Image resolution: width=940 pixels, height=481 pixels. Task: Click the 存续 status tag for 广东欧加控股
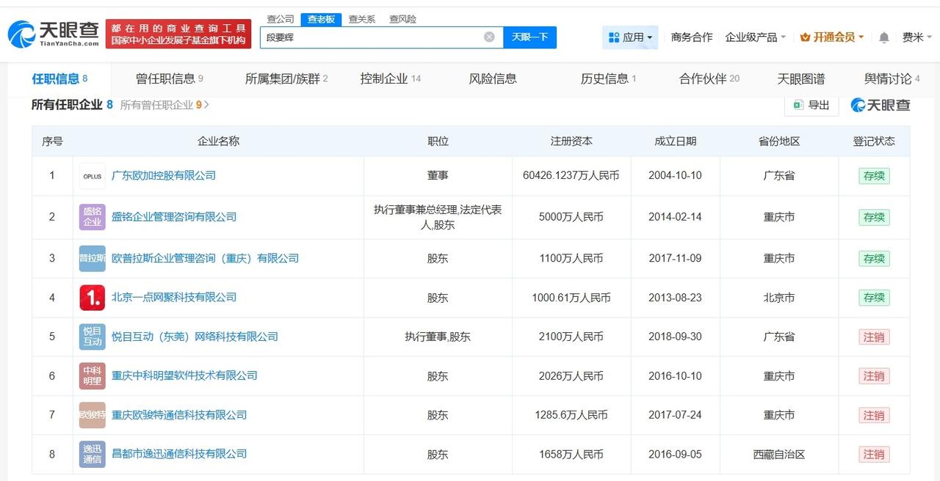(x=874, y=176)
